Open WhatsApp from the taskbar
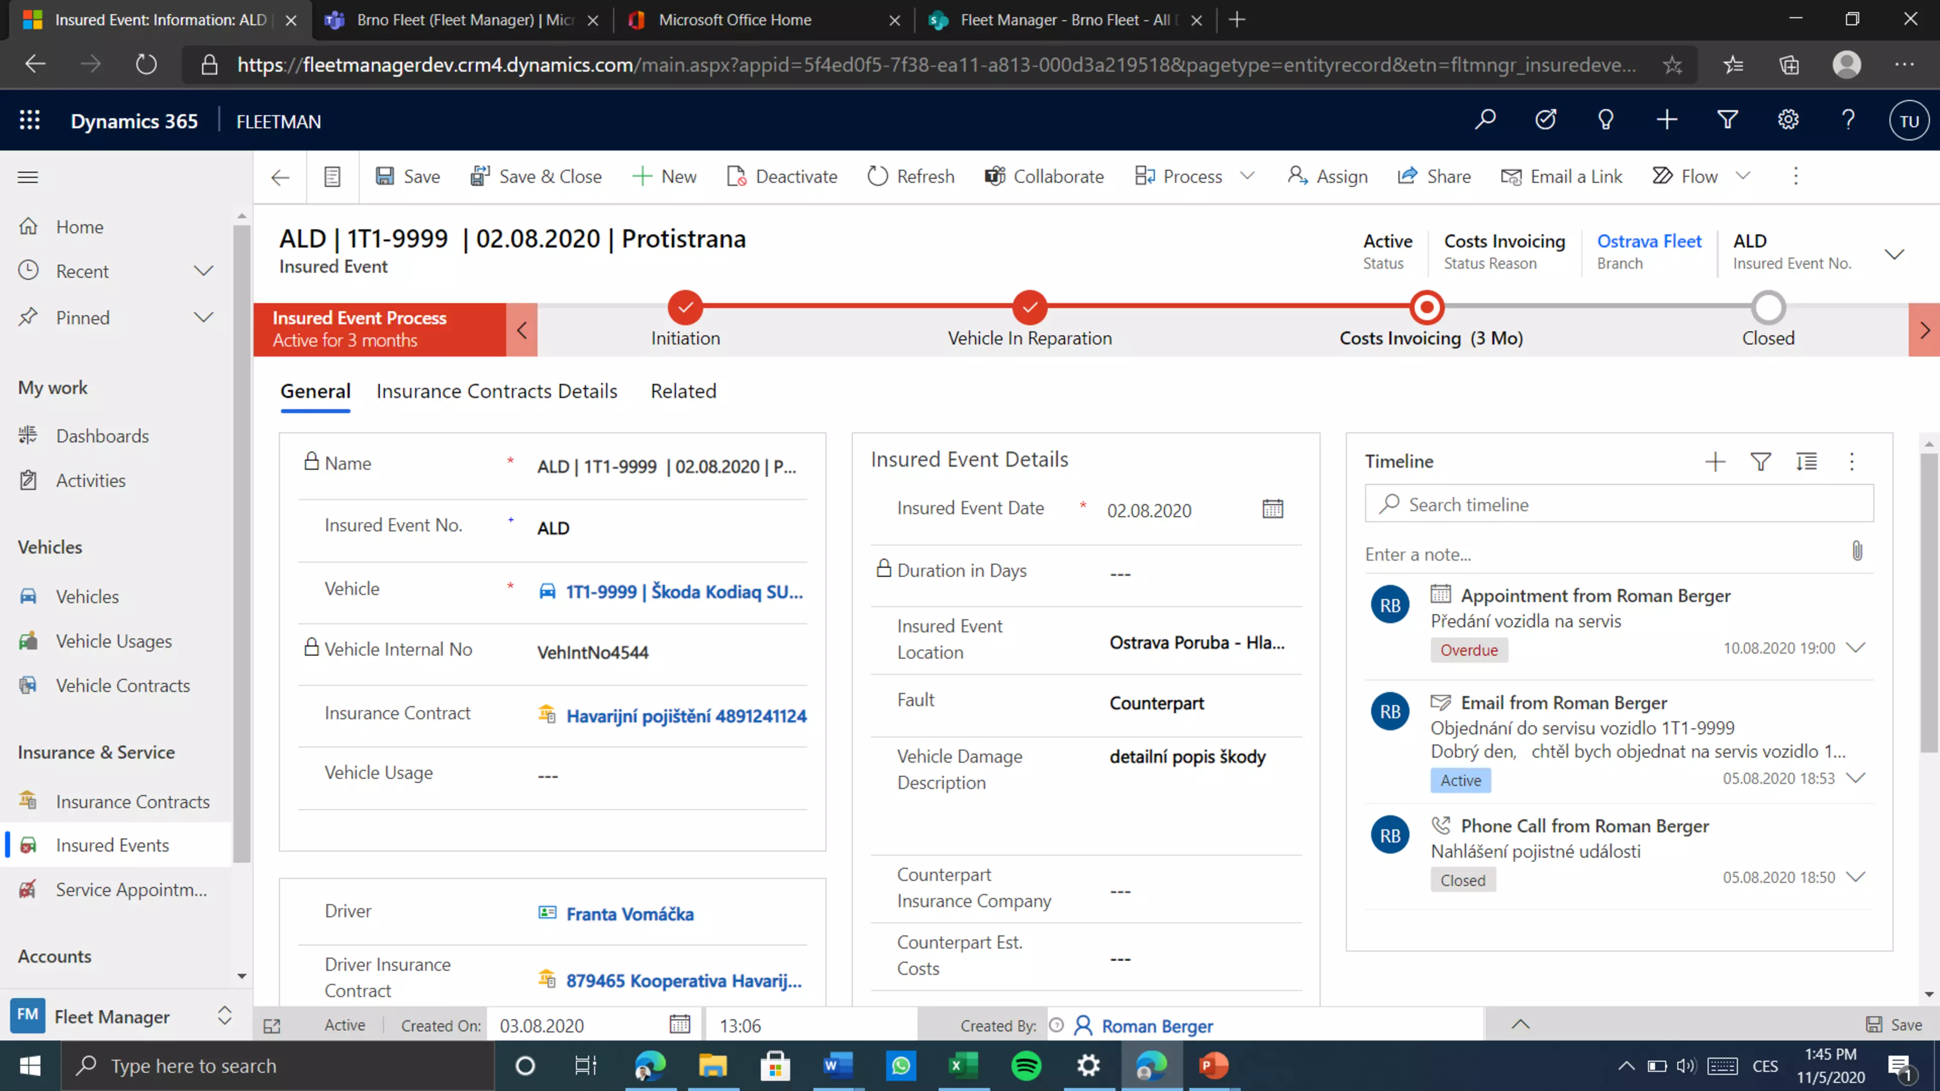Viewport: 1940px width, 1091px height. click(901, 1065)
